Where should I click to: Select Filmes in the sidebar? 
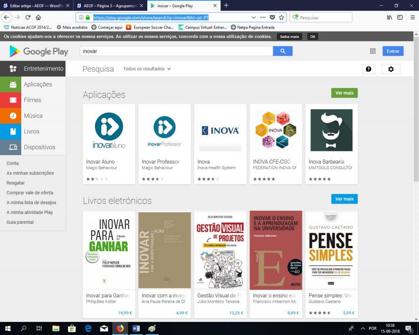pos(33,100)
